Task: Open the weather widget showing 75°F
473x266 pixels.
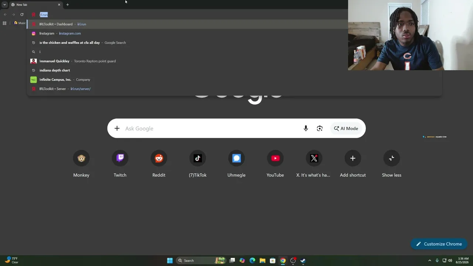Action: pos(11,260)
